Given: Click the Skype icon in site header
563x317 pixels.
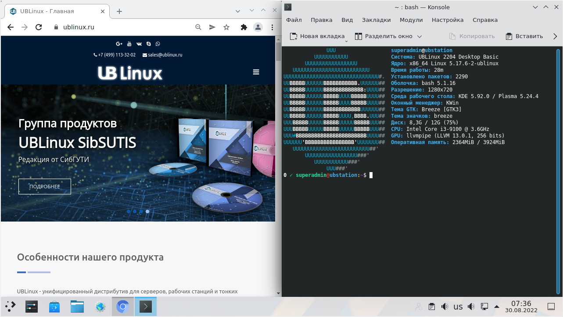Looking at the screenshot, I should tap(149, 44).
